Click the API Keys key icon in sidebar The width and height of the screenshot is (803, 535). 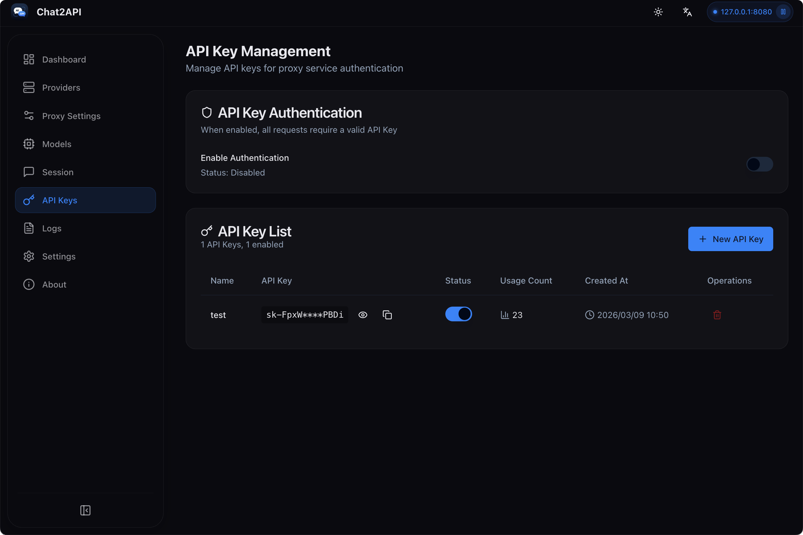click(29, 200)
